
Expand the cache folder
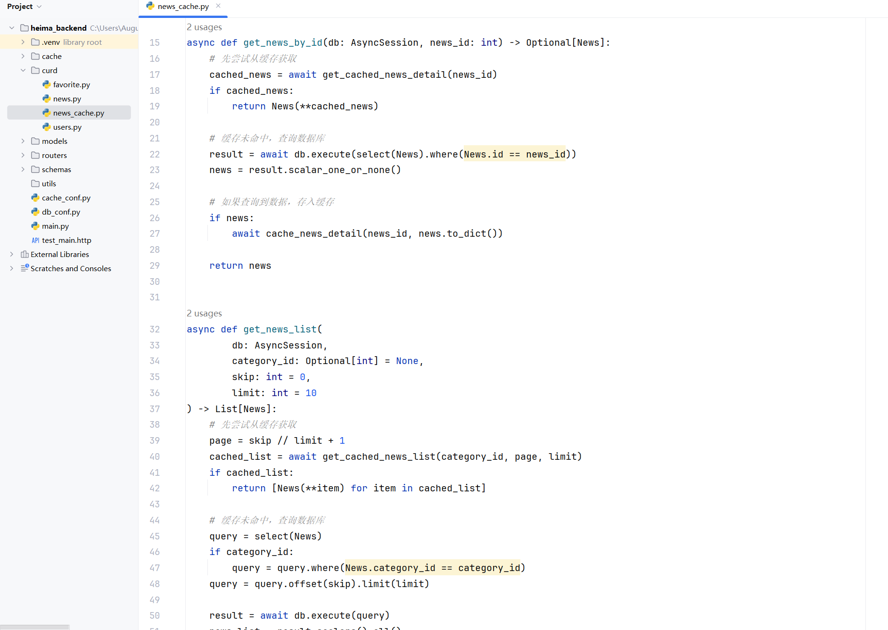(23, 56)
